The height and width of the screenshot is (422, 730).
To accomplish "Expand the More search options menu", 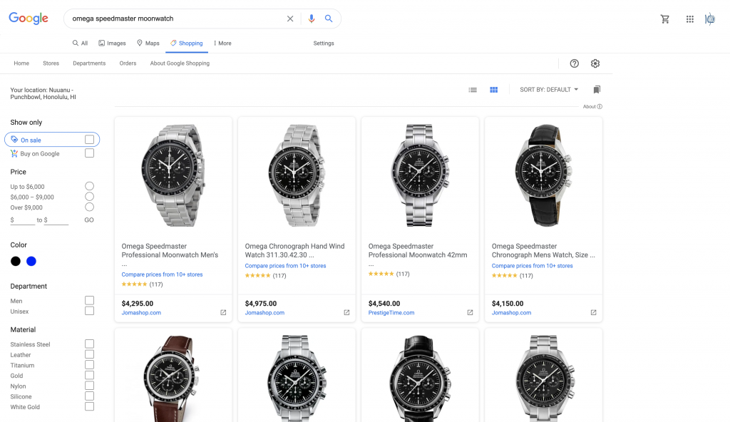I will click(x=222, y=43).
